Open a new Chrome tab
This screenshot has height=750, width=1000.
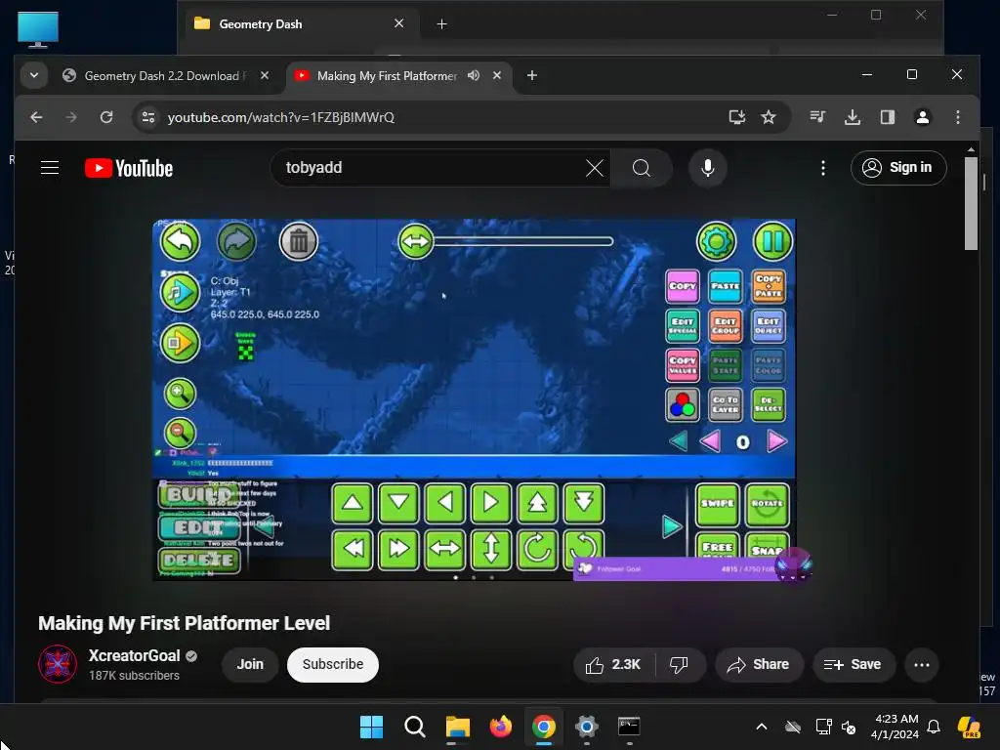pyautogui.click(x=532, y=75)
